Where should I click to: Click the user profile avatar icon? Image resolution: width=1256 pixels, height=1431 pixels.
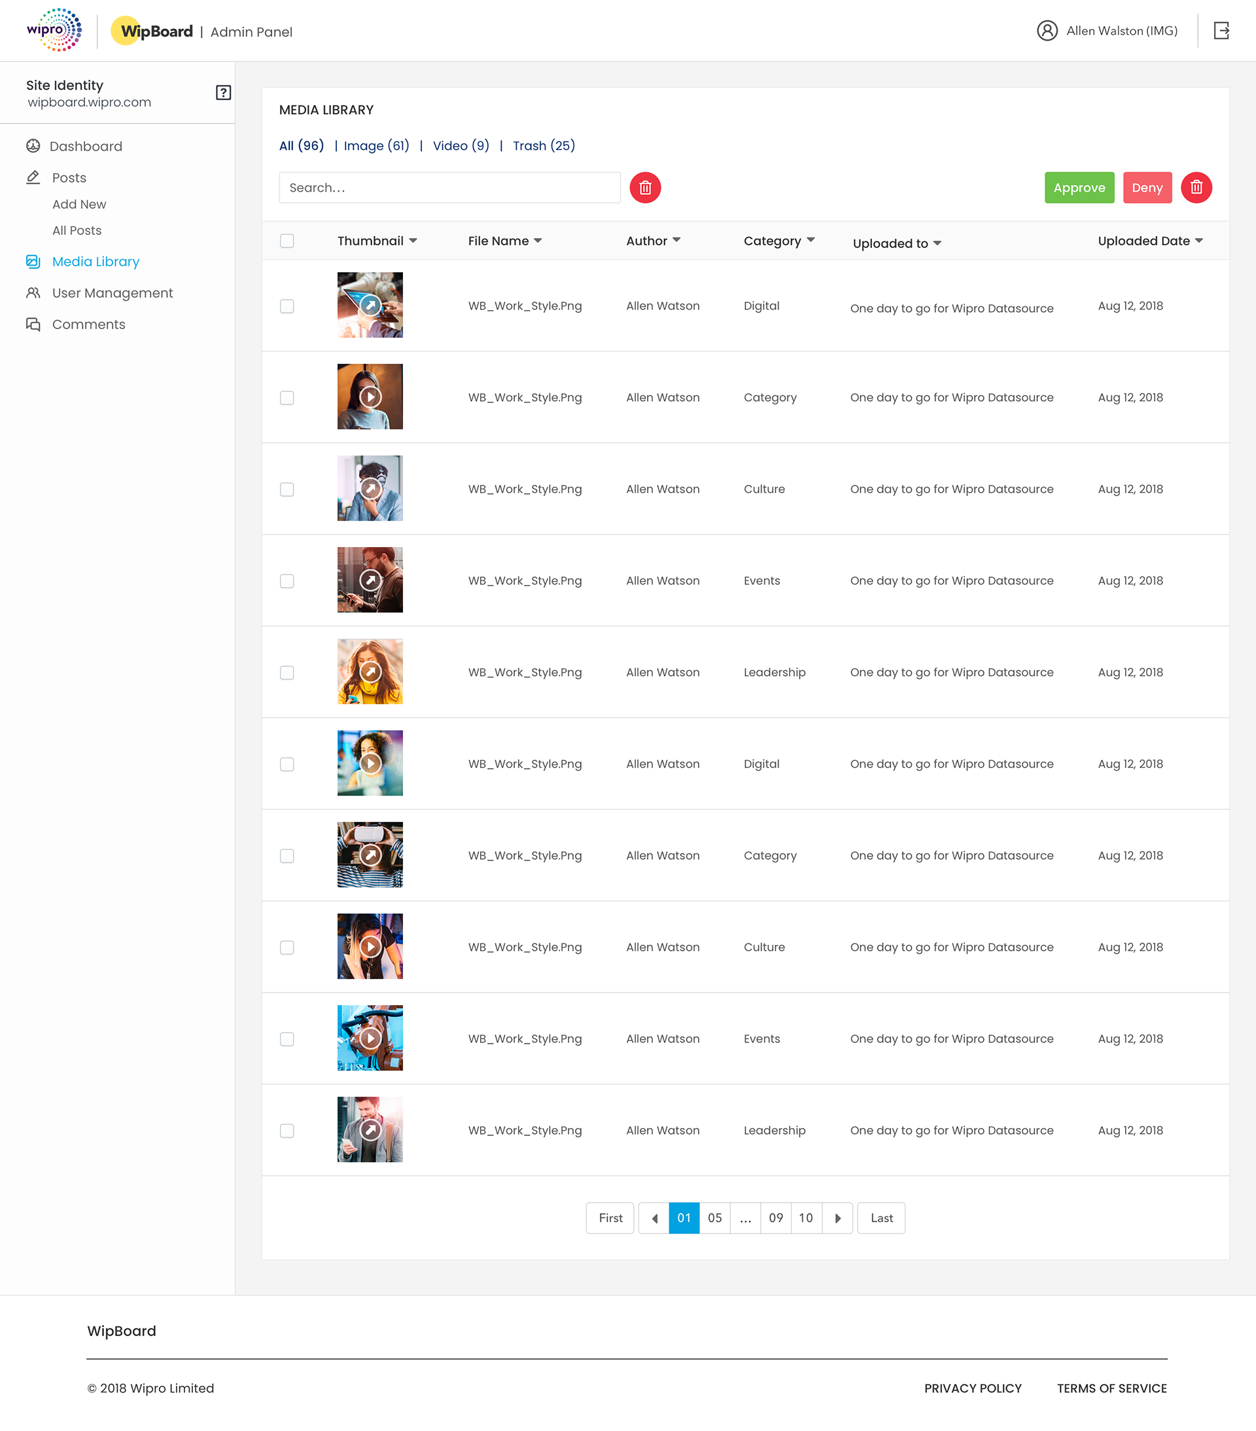(x=1047, y=31)
